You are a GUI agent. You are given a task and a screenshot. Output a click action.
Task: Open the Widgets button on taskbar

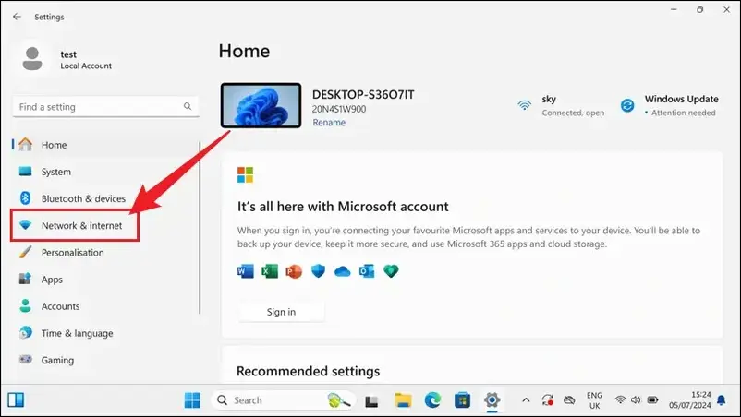16,400
